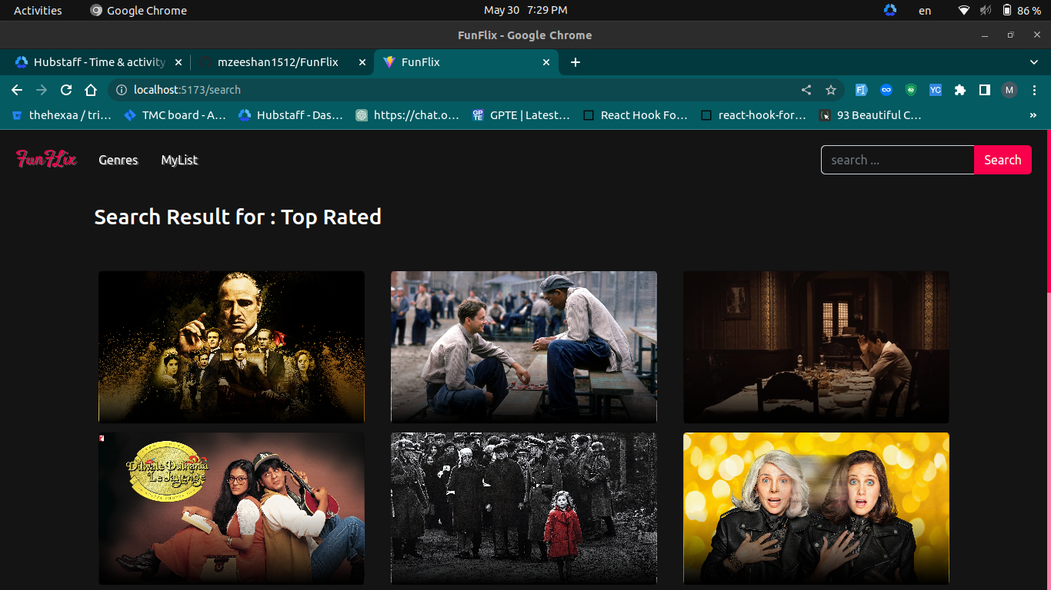This screenshot has width=1051, height=590.
Task: Click the browser home icon
Action: pyautogui.click(x=91, y=90)
